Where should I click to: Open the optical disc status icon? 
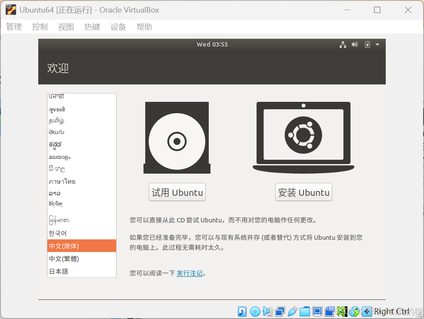click(x=255, y=312)
